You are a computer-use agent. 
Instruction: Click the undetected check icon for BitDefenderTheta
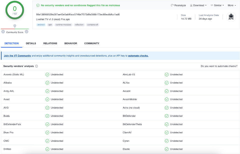tap(166, 124)
